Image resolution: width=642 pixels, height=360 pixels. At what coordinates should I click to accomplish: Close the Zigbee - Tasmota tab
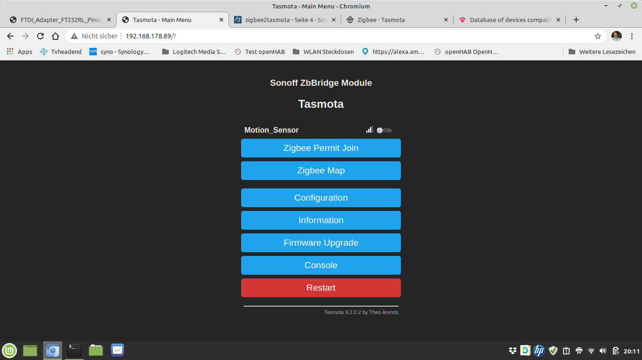click(446, 20)
